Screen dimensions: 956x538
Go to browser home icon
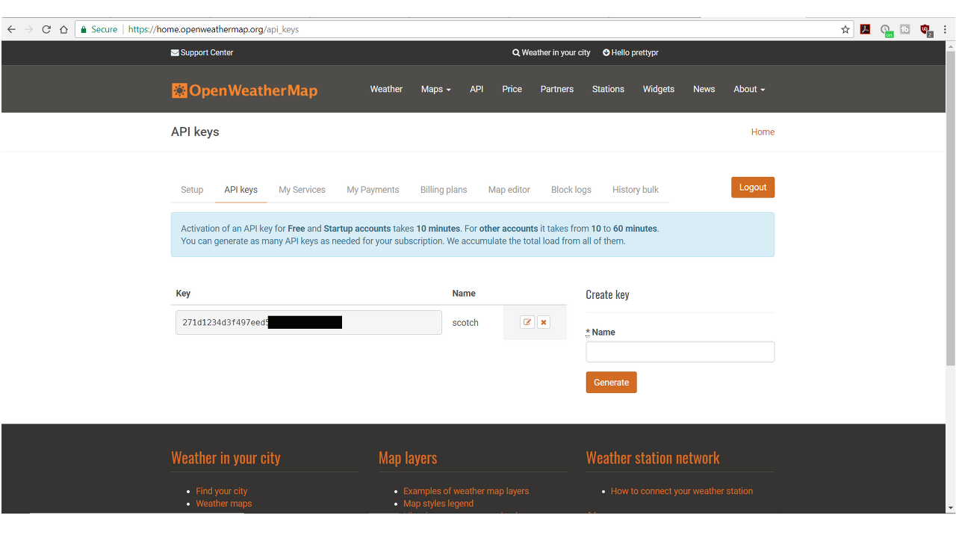[63, 29]
